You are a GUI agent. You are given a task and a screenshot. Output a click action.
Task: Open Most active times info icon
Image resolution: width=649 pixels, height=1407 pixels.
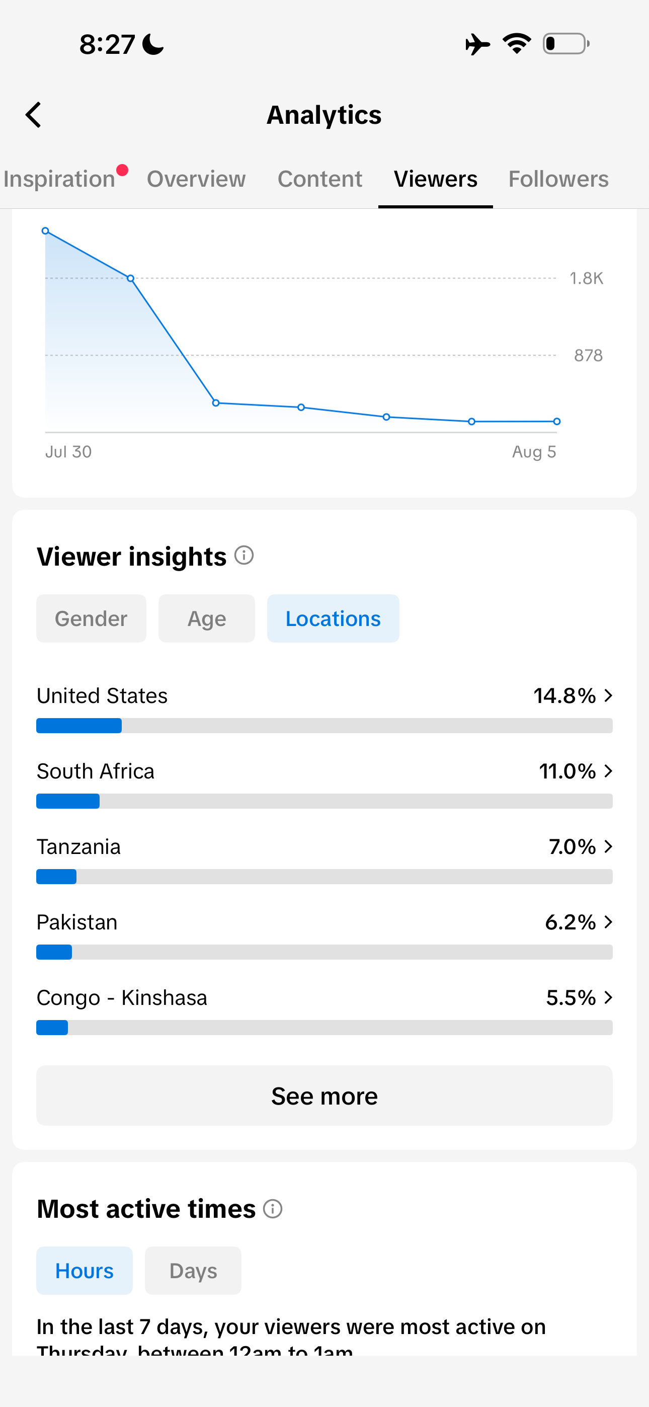pyautogui.click(x=273, y=1209)
